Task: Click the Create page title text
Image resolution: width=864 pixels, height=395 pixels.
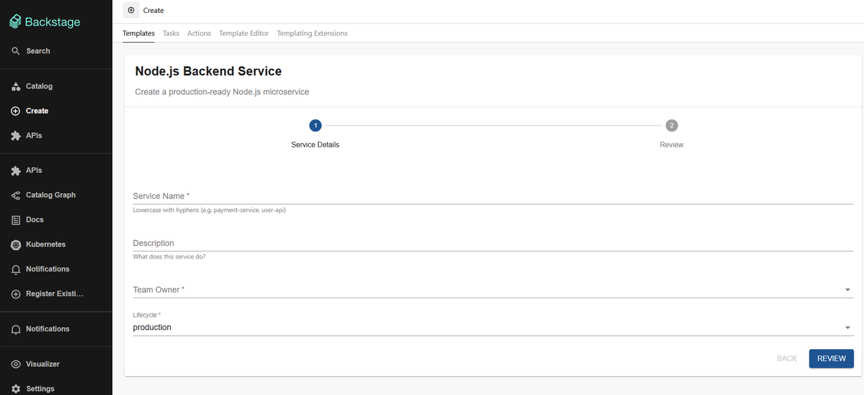Action: [154, 10]
